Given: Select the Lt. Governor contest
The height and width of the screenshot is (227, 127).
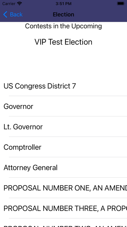Looking at the screenshot, I should point(63,127).
